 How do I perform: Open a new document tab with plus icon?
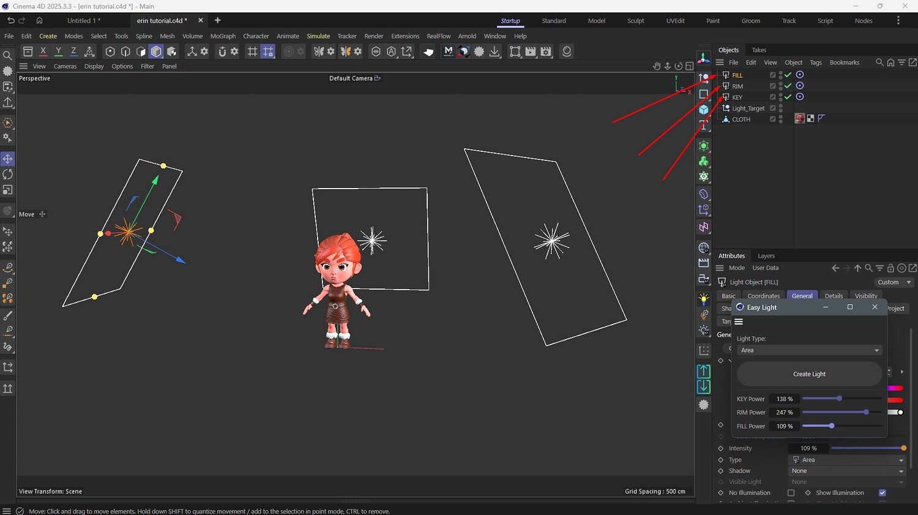pos(217,20)
